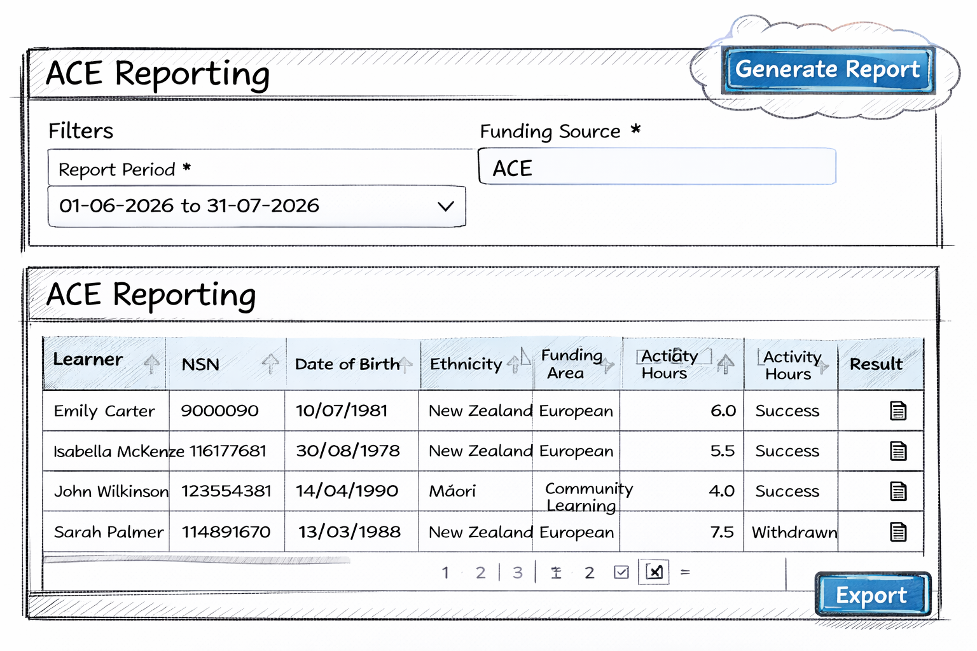Go to page 3 of results

(518, 573)
